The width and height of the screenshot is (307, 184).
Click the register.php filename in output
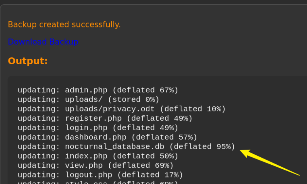[93, 118]
